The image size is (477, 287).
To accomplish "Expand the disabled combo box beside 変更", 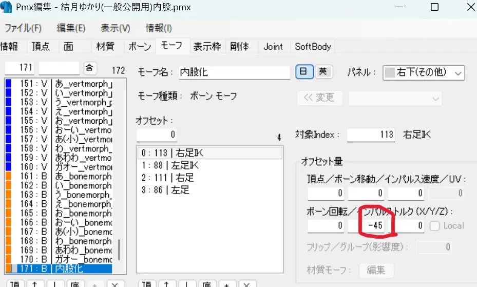I will (395, 98).
